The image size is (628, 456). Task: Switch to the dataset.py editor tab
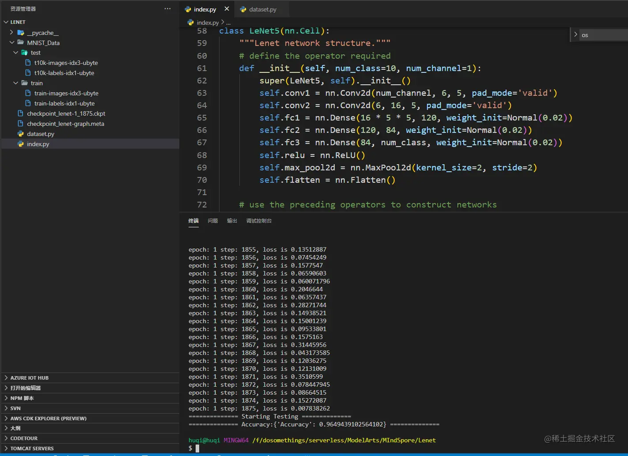[x=262, y=9]
